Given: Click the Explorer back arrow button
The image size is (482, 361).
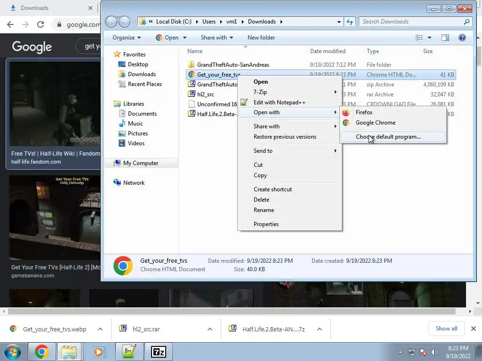Looking at the screenshot, I should tap(111, 22).
